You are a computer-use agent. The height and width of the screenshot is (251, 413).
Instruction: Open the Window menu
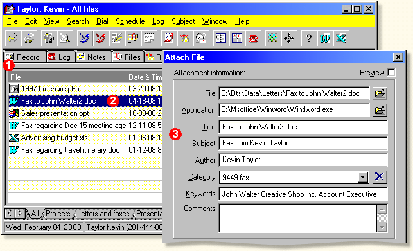click(x=215, y=21)
